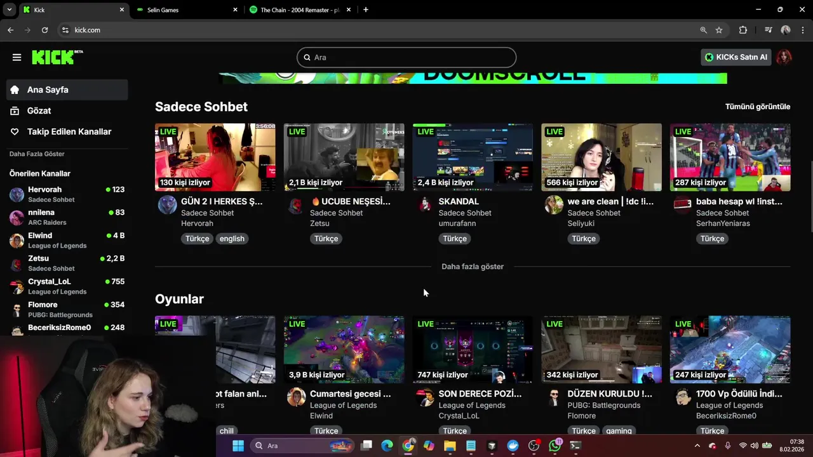Open Crystal_LoL recommended channel in sidebar
The width and height of the screenshot is (813, 457).
(67, 286)
